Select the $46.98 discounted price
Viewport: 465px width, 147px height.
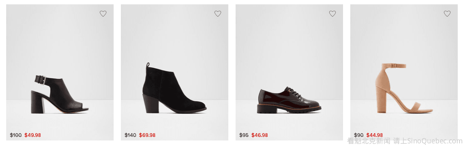[260, 135]
